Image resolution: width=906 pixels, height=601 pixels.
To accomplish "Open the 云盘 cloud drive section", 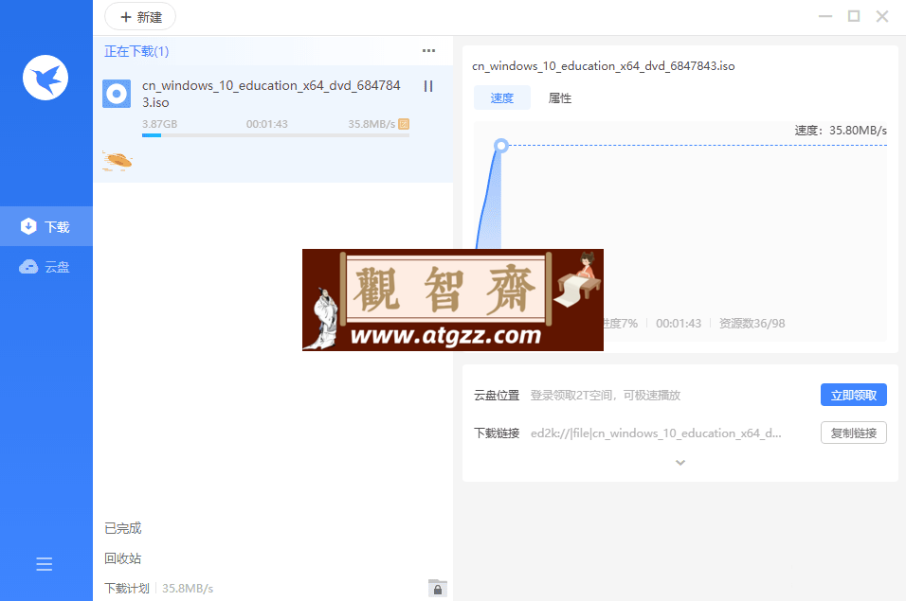I will coord(46,267).
